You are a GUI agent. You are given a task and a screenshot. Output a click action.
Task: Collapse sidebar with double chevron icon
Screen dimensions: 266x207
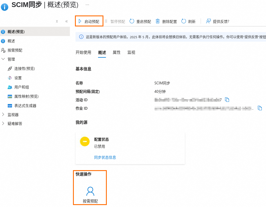pos(66,21)
